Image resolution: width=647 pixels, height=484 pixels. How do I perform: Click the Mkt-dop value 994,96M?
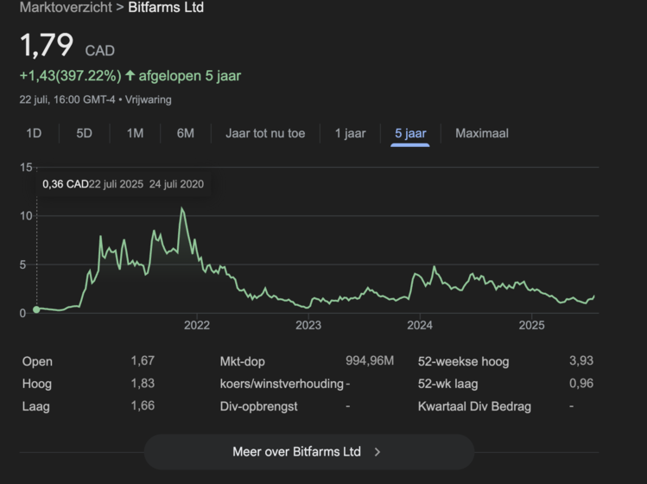point(370,361)
